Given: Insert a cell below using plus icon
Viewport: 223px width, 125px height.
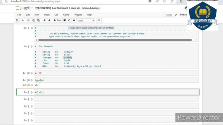Looking at the screenshot, I should 23,20.
